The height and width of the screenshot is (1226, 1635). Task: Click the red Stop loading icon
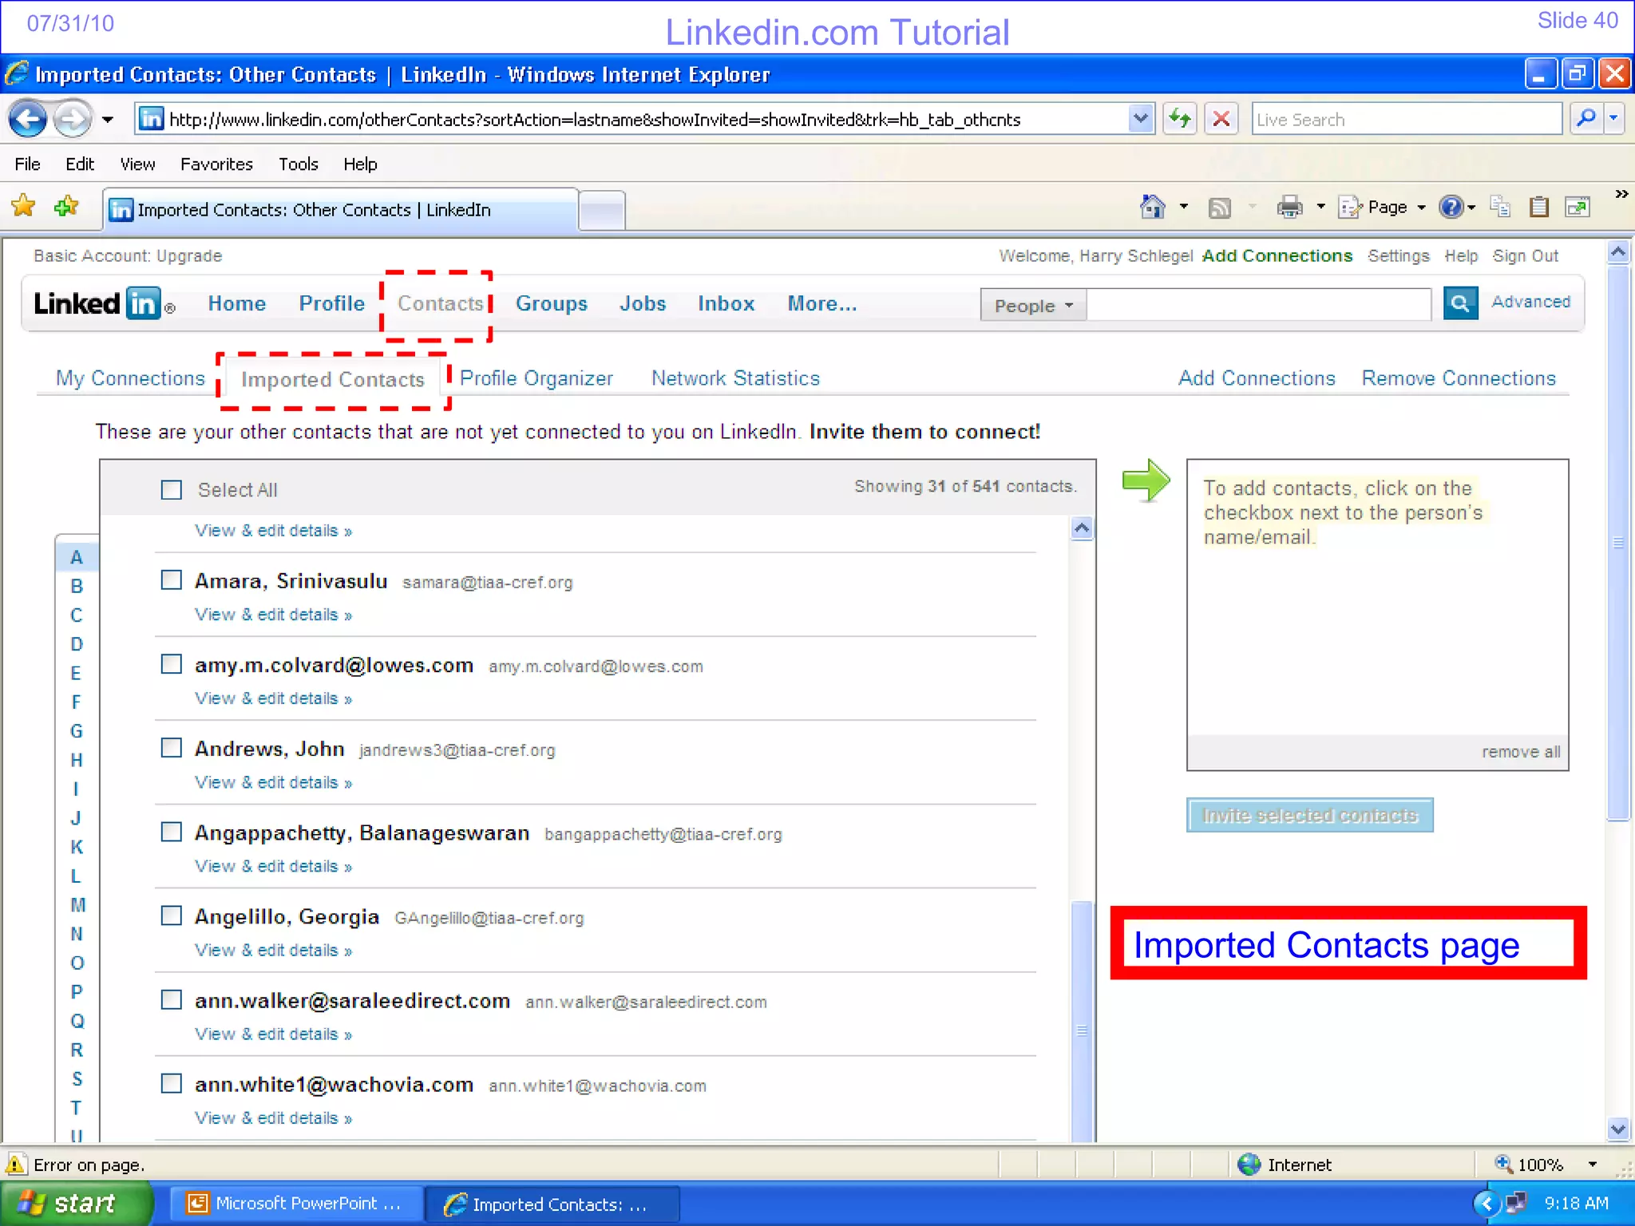[x=1221, y=120]
